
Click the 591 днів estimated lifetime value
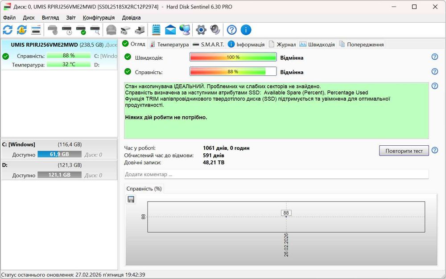213,156
